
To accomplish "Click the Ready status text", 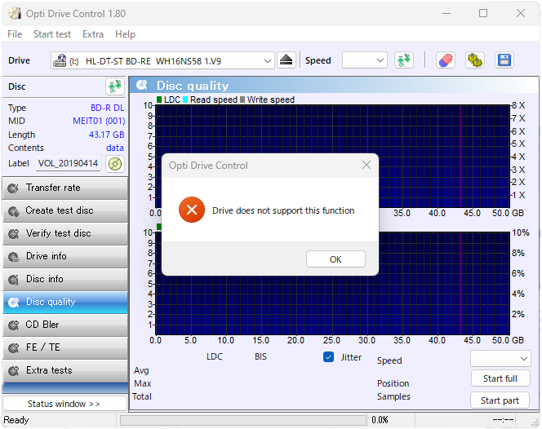I will [x=16, y=420].
